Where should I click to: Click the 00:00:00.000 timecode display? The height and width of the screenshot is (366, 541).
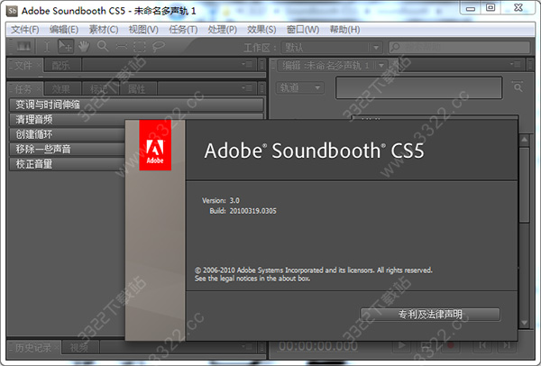pos(318,346)
